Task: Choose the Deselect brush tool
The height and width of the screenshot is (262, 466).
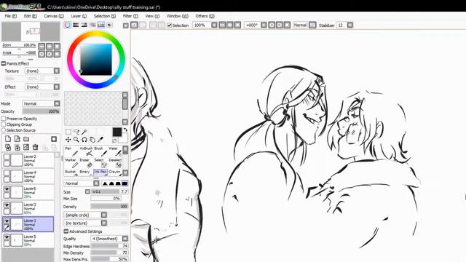Action: (115, 163)
